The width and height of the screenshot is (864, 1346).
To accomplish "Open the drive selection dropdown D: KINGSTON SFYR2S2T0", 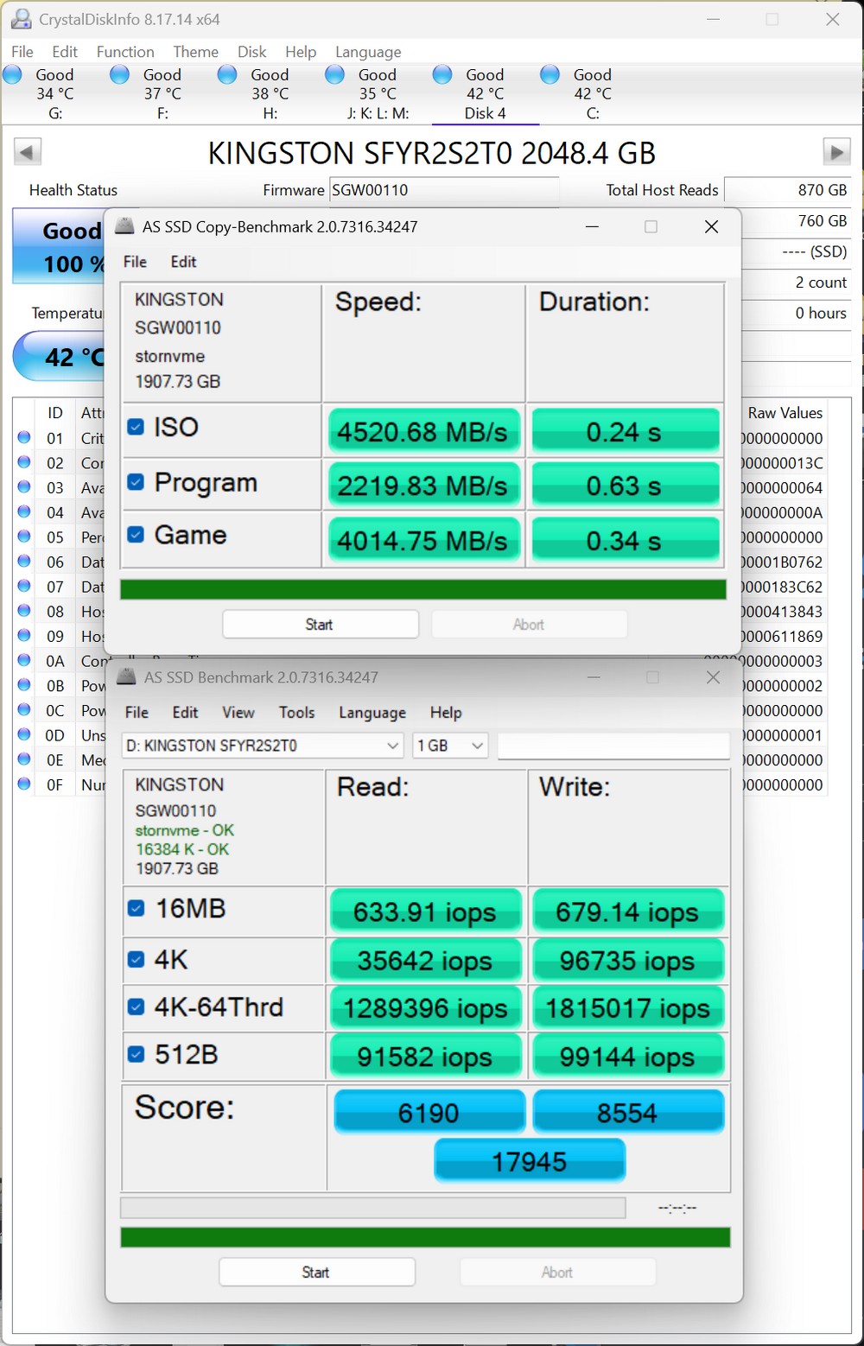I will [263, 746].
